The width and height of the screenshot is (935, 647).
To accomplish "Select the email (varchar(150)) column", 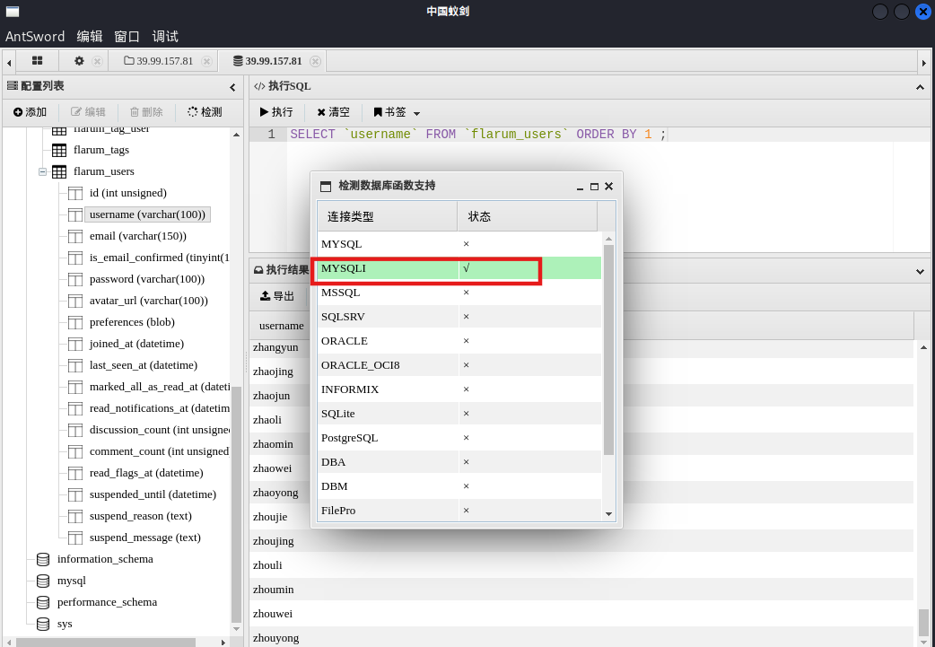I will (138, 235).
